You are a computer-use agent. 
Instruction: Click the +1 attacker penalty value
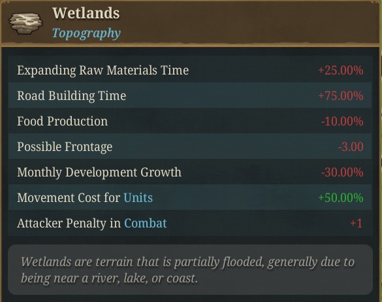click(x=356, y=223)
